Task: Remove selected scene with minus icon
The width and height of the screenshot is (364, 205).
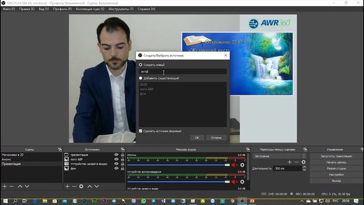Action: 11,186
